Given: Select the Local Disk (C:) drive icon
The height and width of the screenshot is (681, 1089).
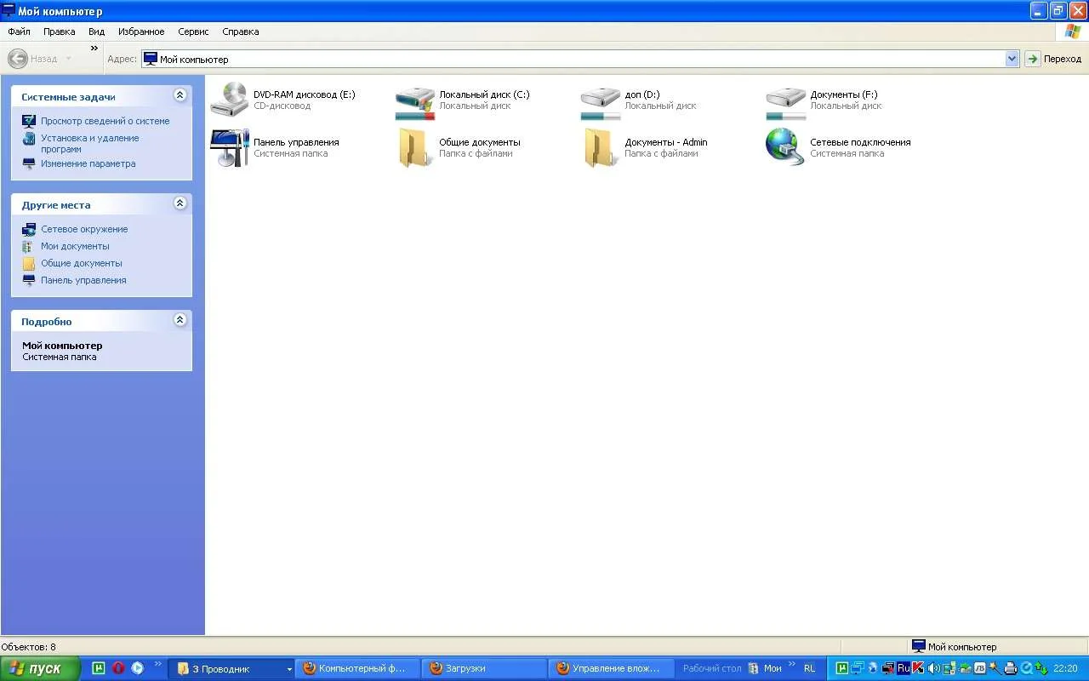Looking at the screenshot, I should (415, 100).
